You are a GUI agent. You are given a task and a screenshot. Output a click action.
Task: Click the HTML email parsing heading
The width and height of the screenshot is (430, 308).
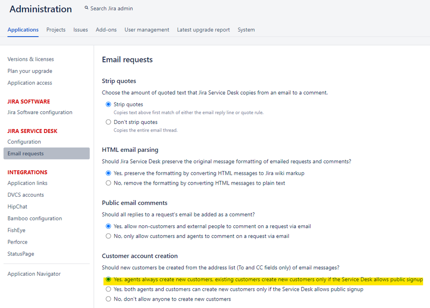point(130,150)
